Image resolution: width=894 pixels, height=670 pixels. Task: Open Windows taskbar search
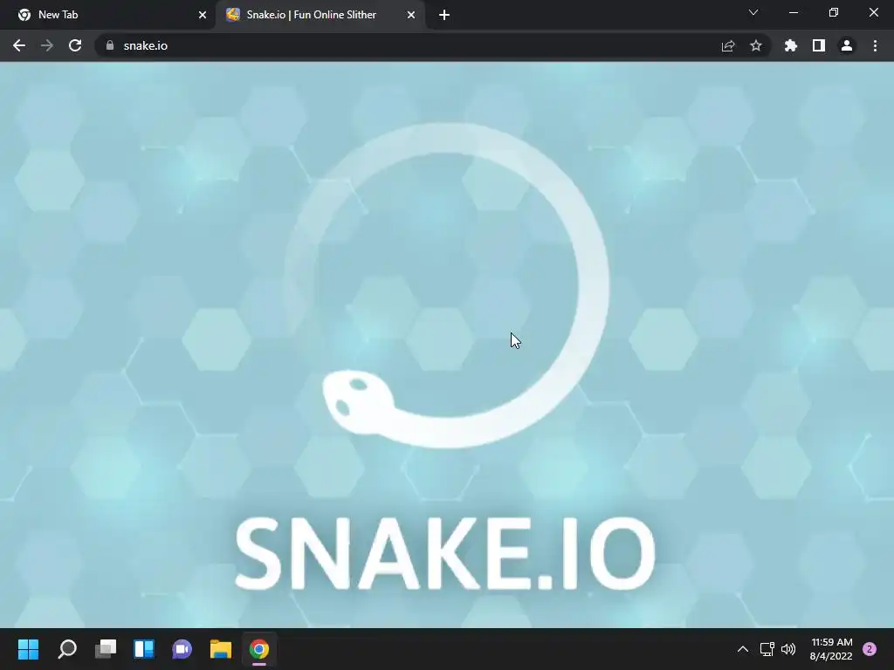pos(66,649)
